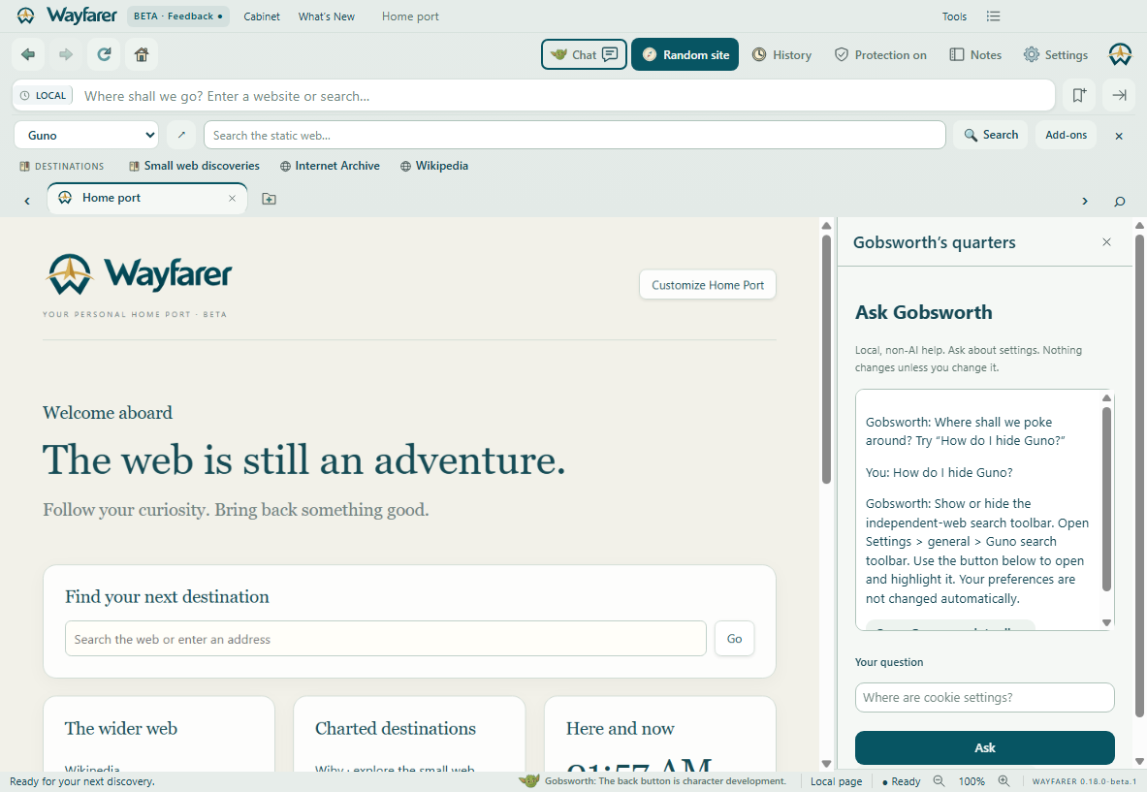
Task: Click the "Here and now" card heading
Action: pos(620,728)
